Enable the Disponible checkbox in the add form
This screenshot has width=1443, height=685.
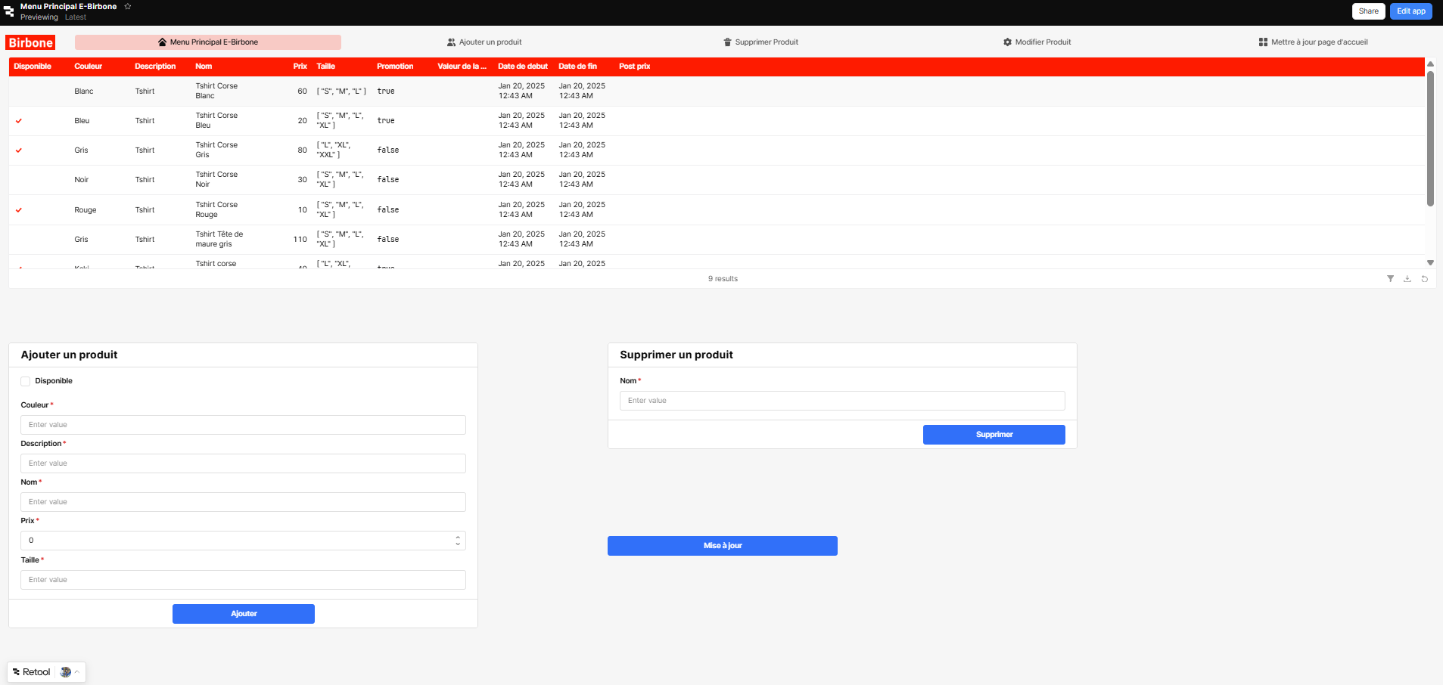point(25,381)
